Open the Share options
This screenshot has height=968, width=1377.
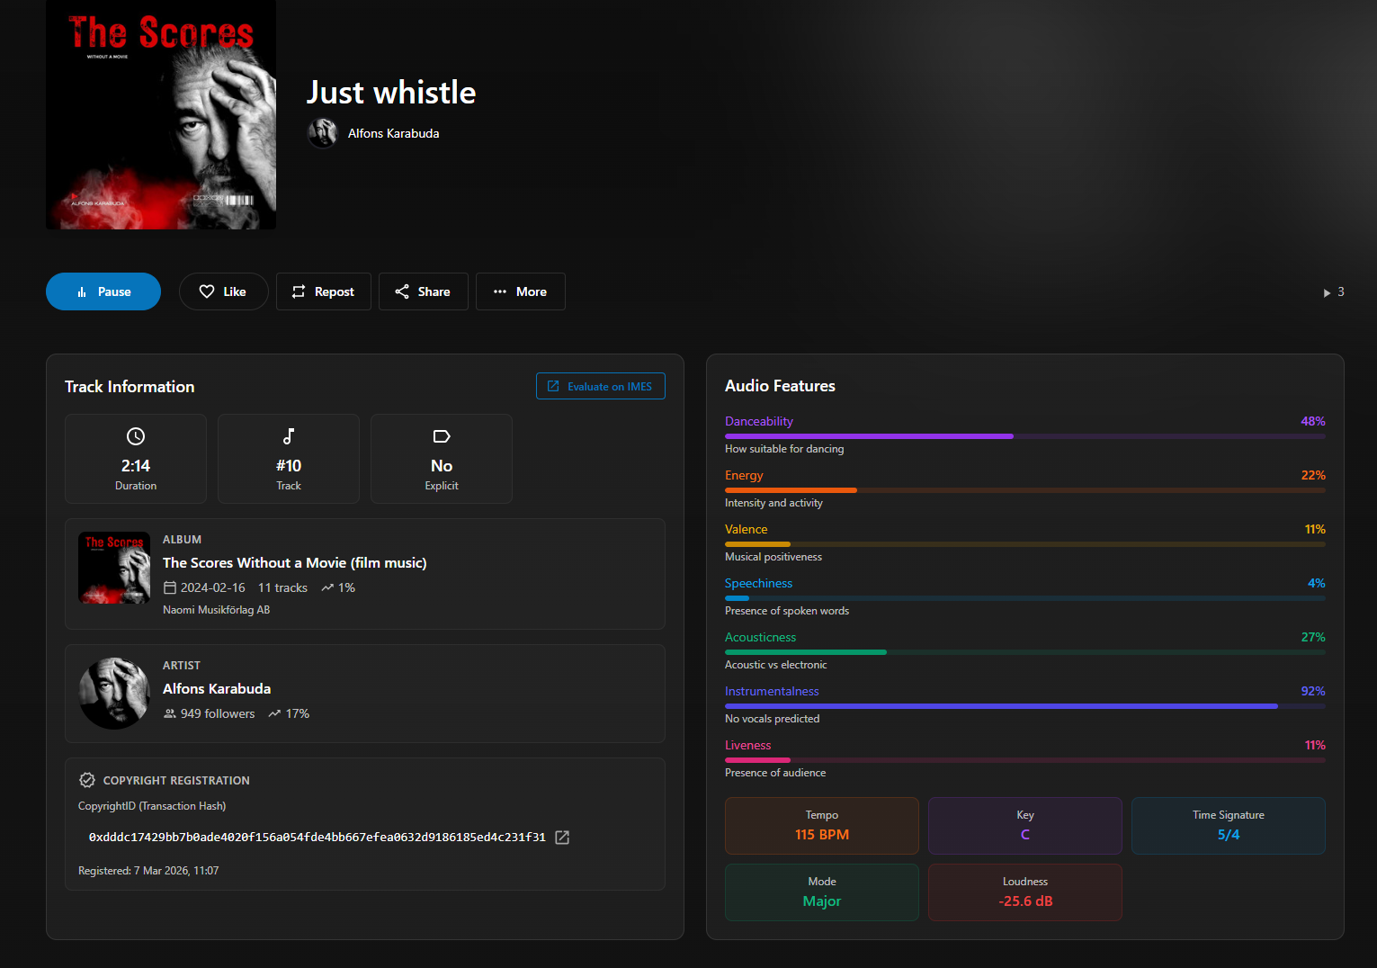tap(423, 291)
